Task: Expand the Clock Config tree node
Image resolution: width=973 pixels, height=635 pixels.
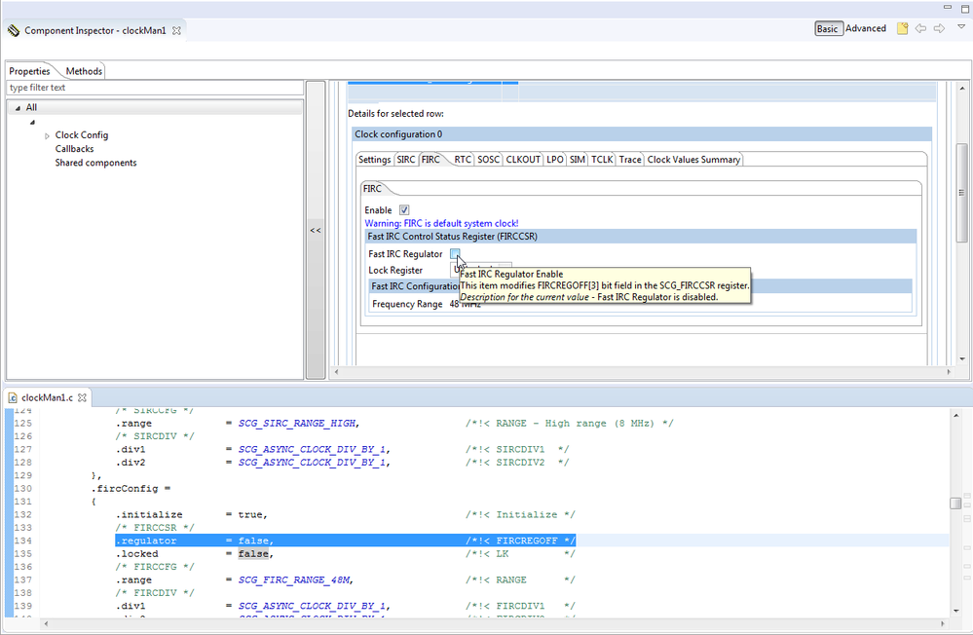Action: (x=47, y=136)
